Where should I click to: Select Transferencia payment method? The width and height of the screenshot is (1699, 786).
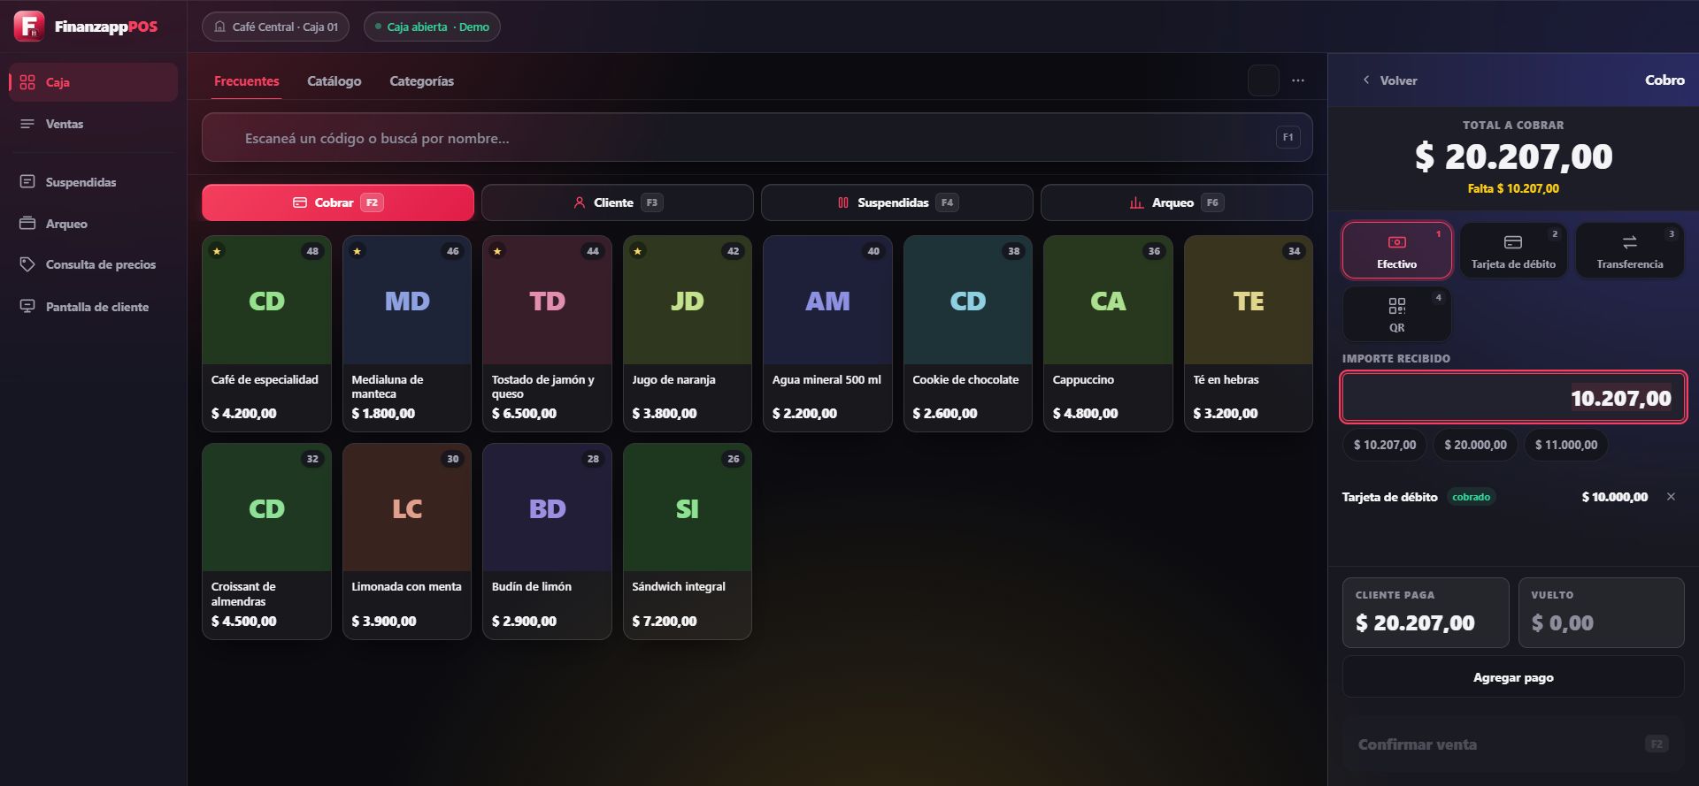pyautogui.click(x=1629, y=250)
